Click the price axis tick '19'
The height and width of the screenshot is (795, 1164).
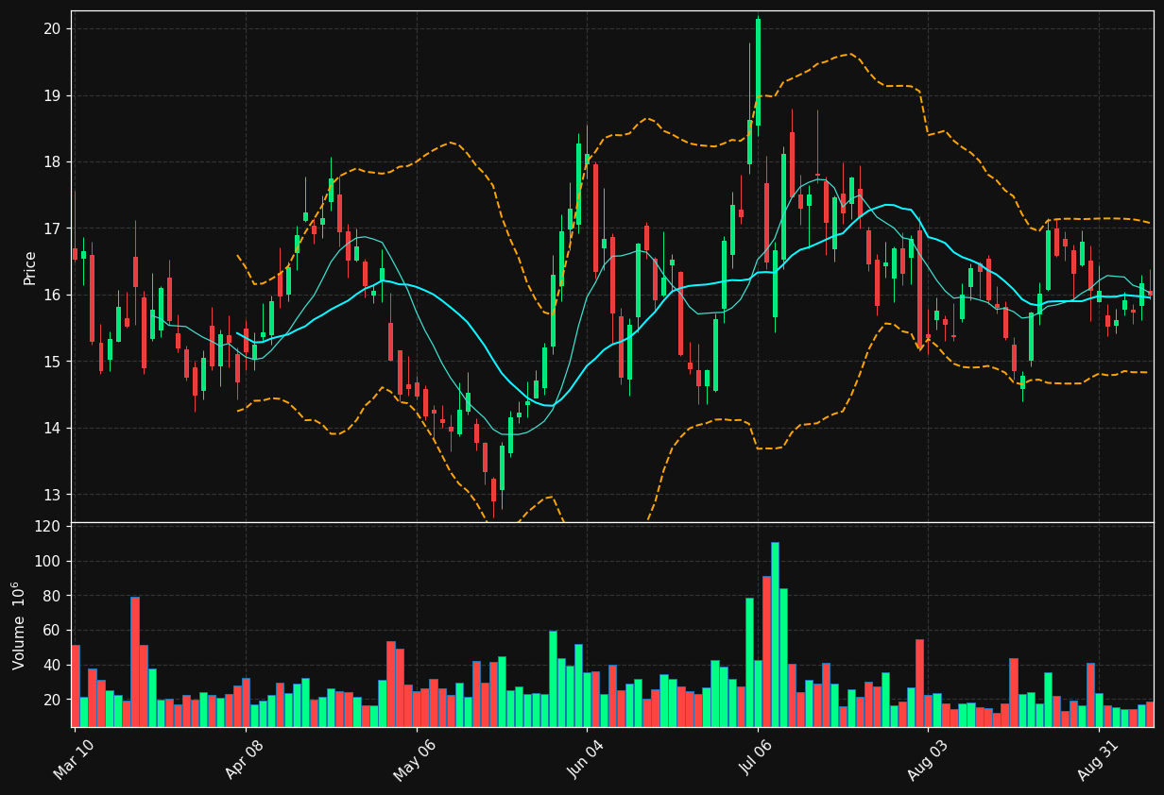tap(52, 95)
